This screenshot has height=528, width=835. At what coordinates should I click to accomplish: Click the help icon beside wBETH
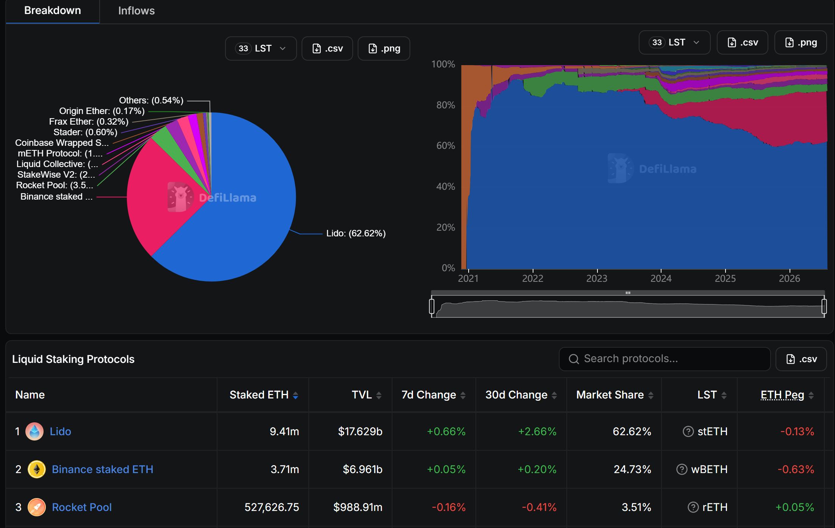click(x=682, y=469)
